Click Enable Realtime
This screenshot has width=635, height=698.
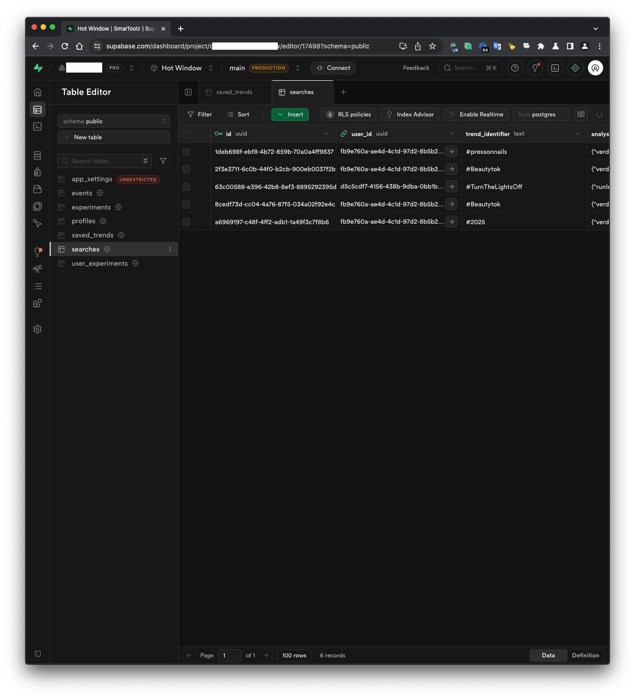click(x=476, y=115)
